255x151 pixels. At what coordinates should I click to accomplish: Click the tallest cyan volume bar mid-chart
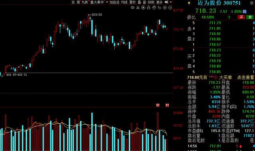[92, 131]
